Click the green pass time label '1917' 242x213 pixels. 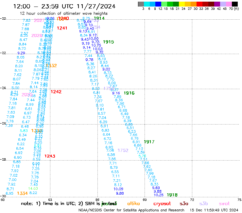[x=149, y=142]
